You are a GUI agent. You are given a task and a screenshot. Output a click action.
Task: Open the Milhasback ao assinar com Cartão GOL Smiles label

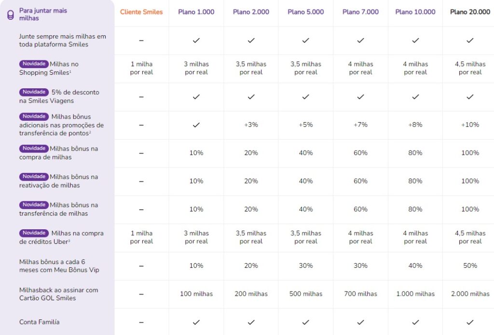tap(58, 294)
